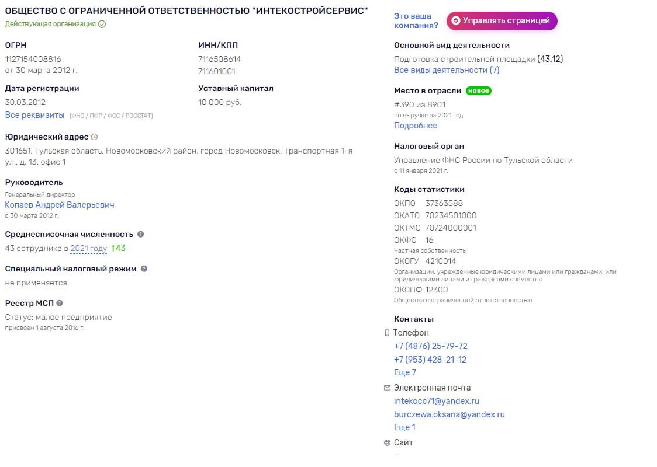Call phone number +7 (4876) 25-79-72

(431, 346)
